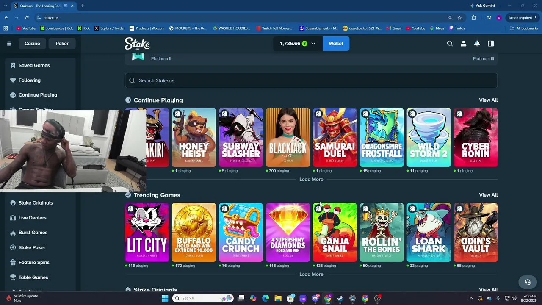Open the Twitch bookmark
This screenshot has height=305, width=542.
click(x=457, y=28)
